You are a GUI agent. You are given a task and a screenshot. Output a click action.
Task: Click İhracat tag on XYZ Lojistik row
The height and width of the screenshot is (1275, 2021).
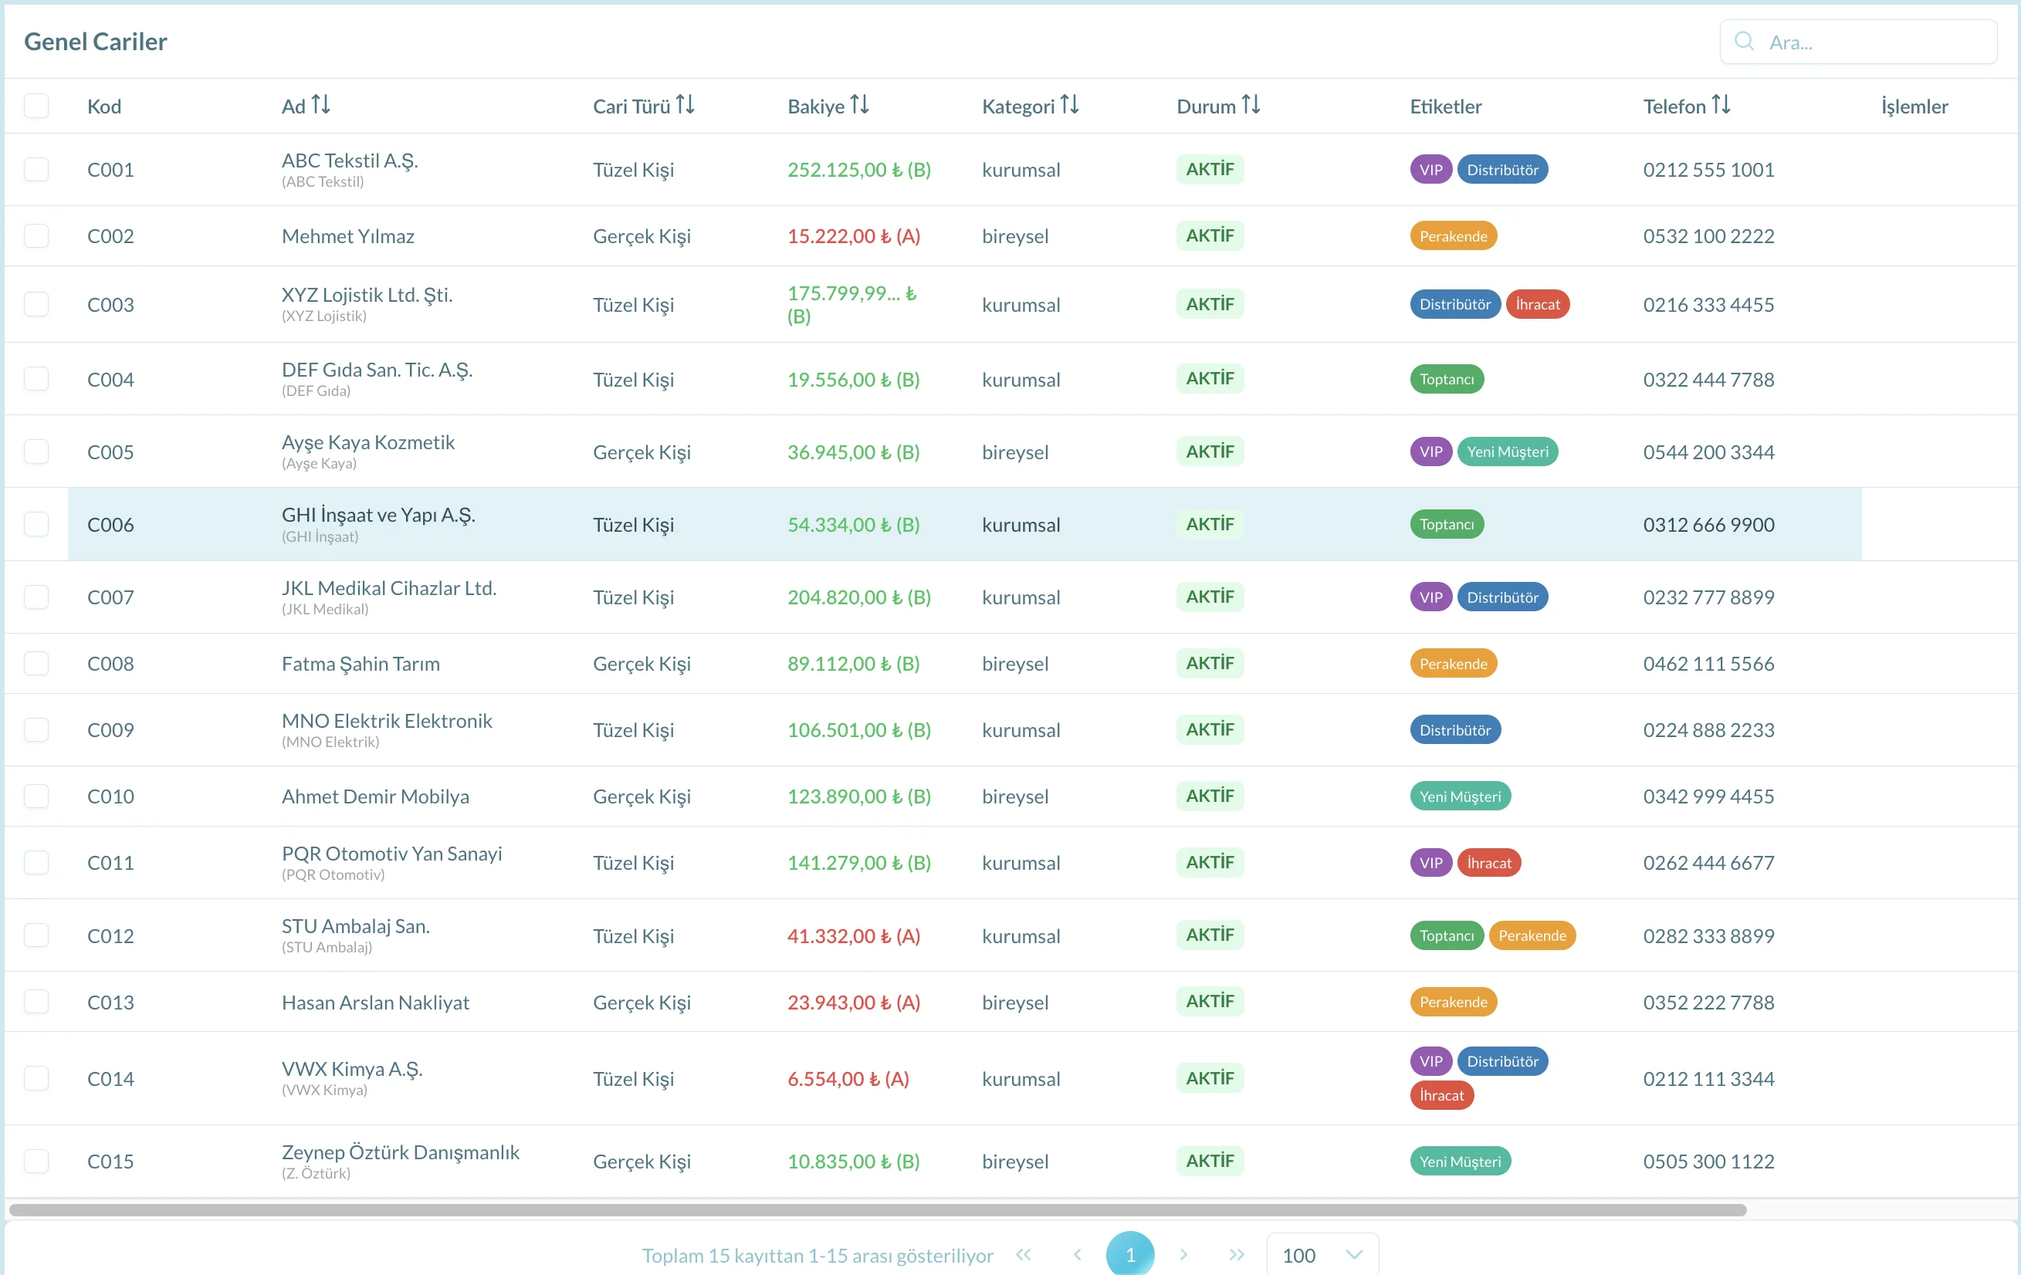[x=1538, y=304]
